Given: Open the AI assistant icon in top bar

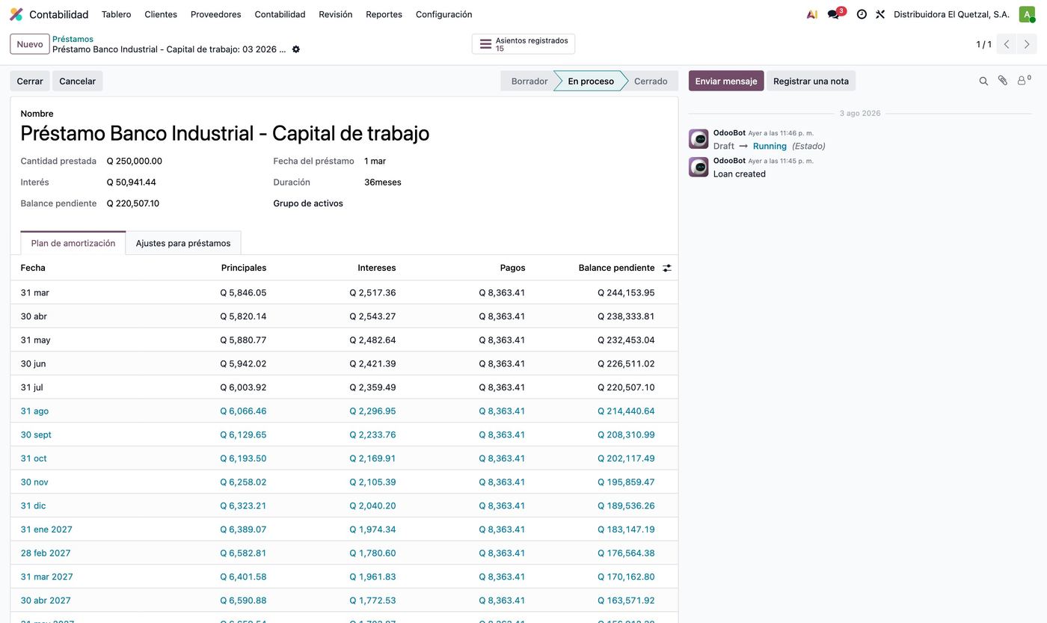Looking at the screenshot, I should coord(812,14).
